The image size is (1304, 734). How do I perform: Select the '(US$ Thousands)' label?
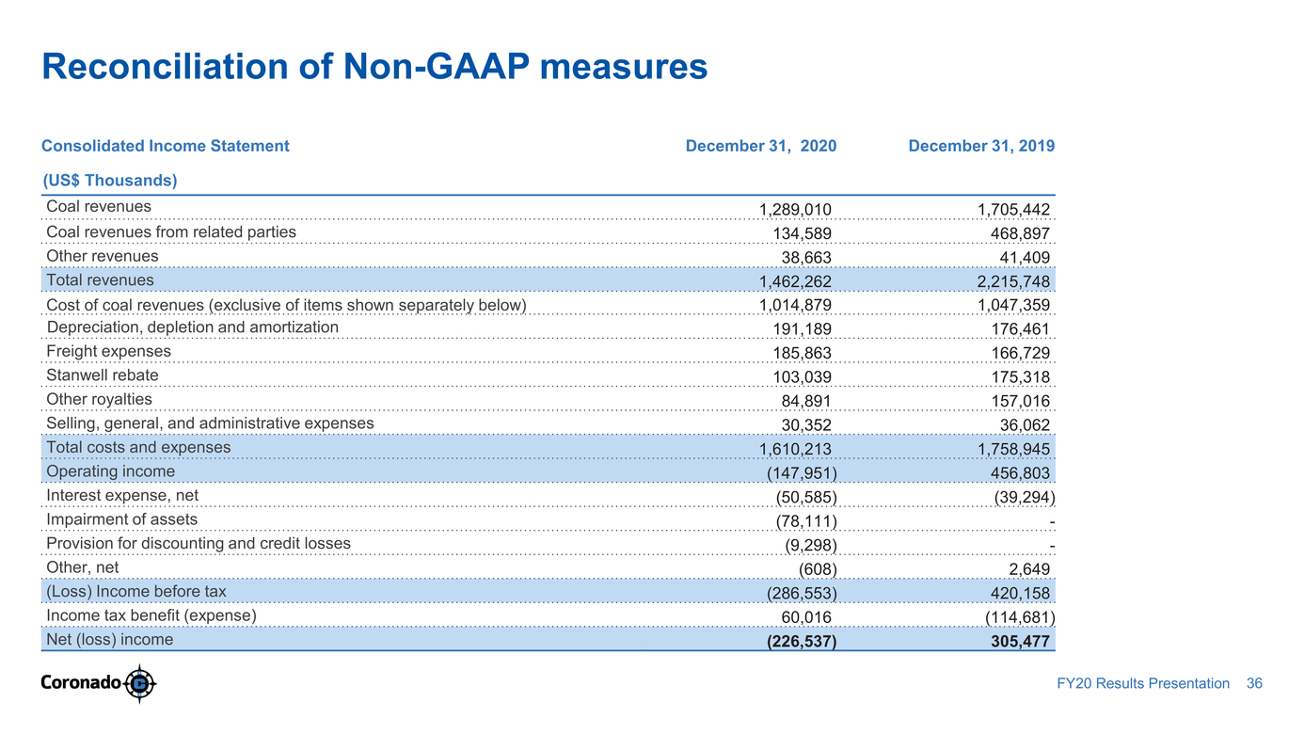point(110,180)
